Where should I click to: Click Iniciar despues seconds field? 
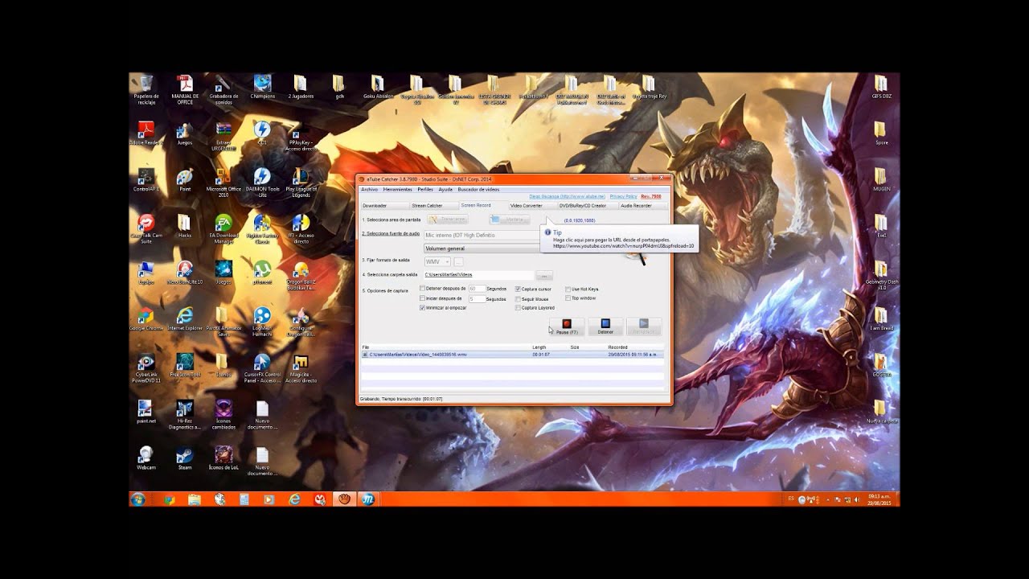(477, 298)
